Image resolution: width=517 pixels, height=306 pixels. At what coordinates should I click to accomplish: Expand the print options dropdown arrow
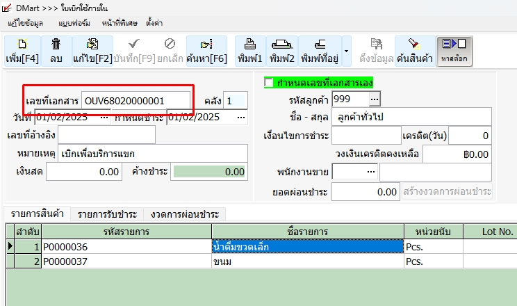346,51
